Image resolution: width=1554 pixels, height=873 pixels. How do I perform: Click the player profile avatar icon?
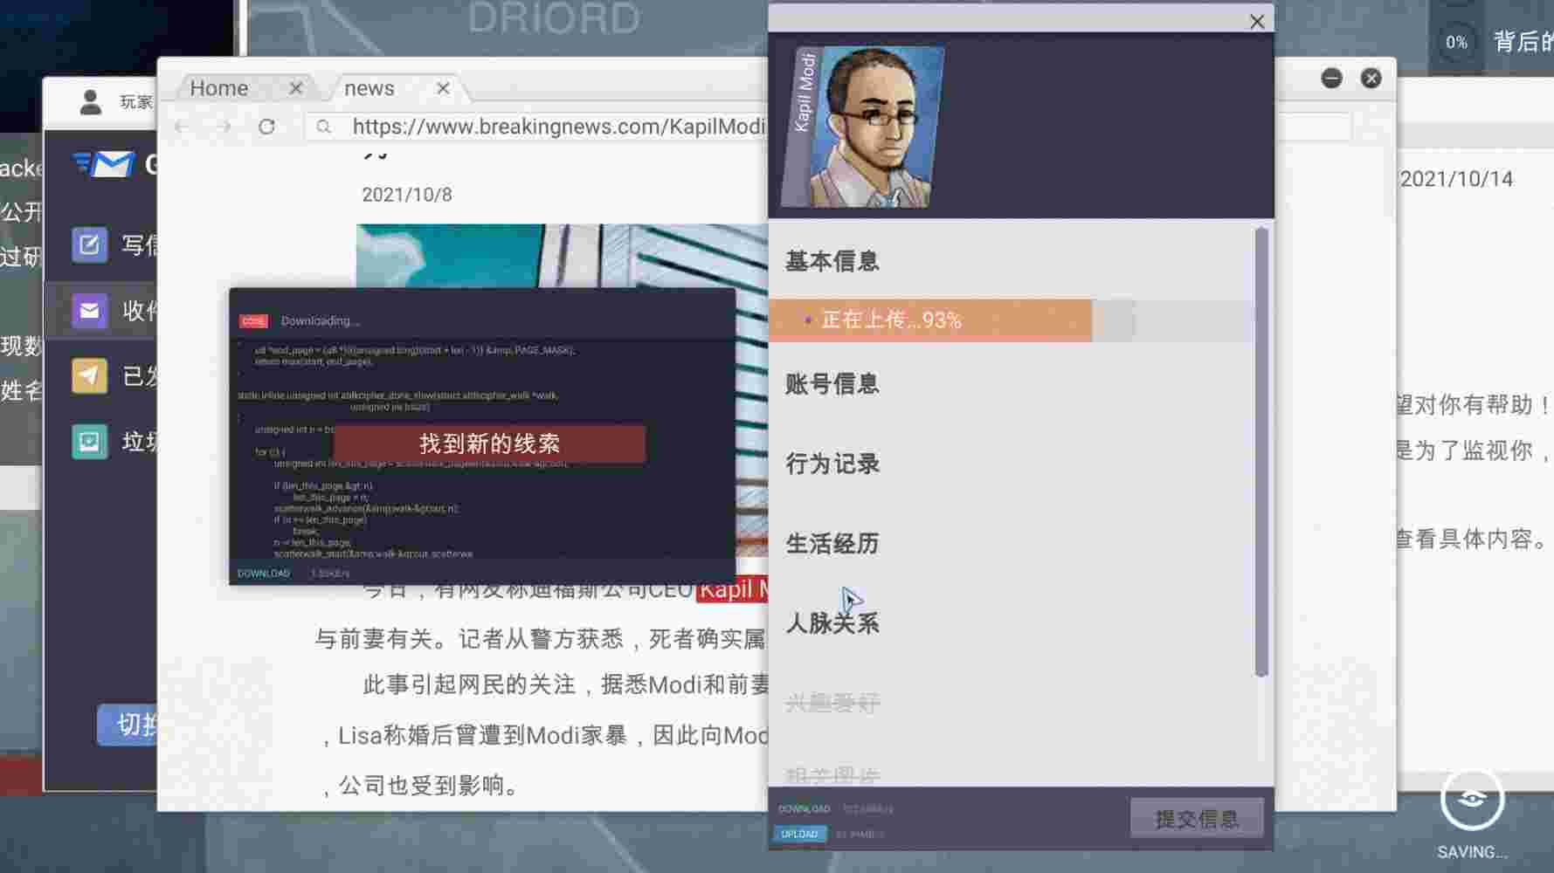(x=90, y=102)
